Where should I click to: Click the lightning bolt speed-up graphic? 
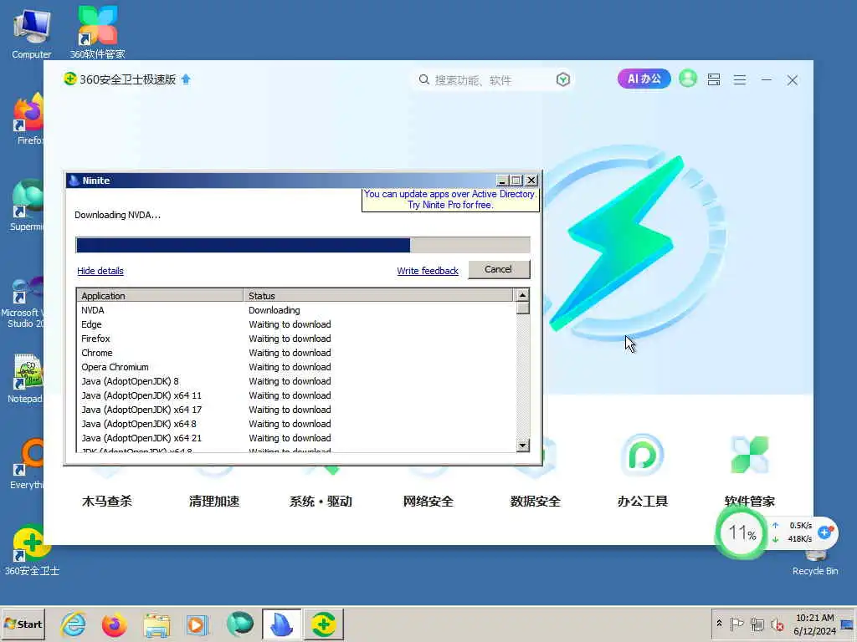coord(623,243)
